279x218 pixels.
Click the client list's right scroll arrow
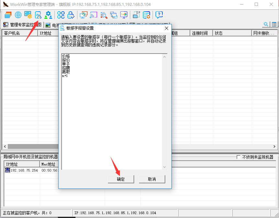pos(274,146)
